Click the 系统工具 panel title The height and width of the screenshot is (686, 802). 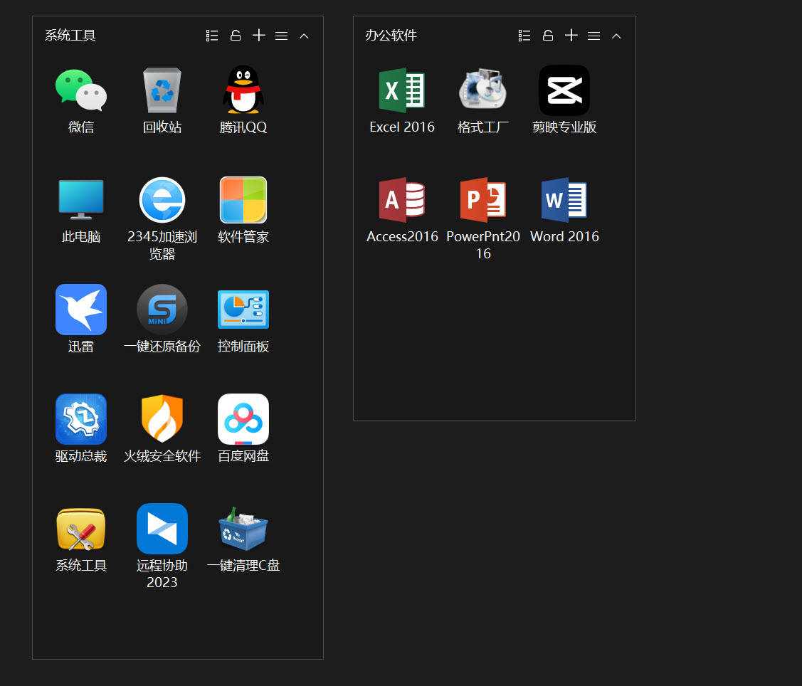[x=70, y=36]
